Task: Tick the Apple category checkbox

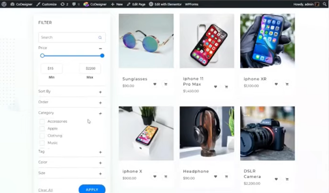Action: [42, 129]
